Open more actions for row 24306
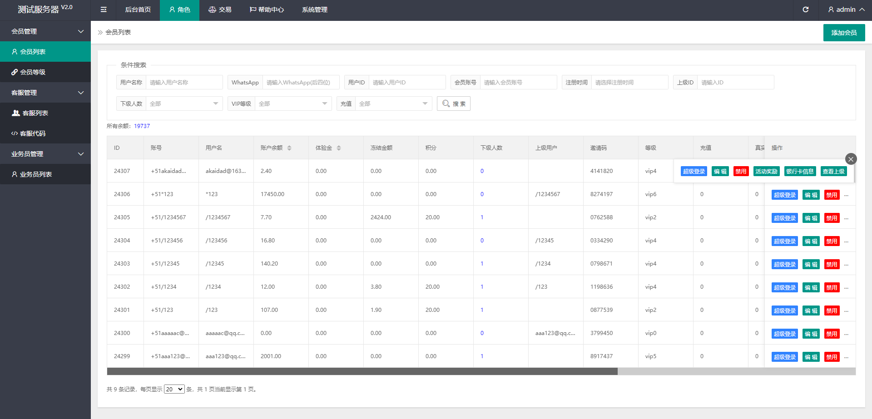This screenshot has height=419, width=872. coord(846,195)
